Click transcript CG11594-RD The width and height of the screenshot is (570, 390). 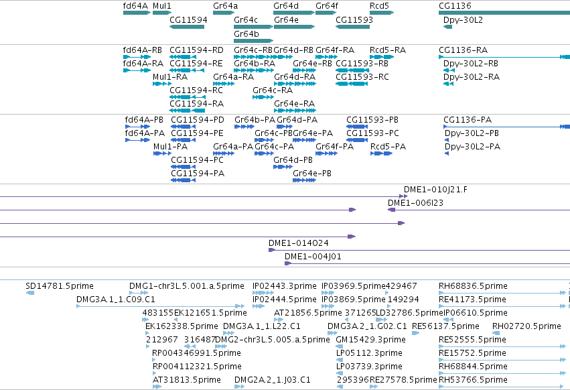[x=183, y=57]
